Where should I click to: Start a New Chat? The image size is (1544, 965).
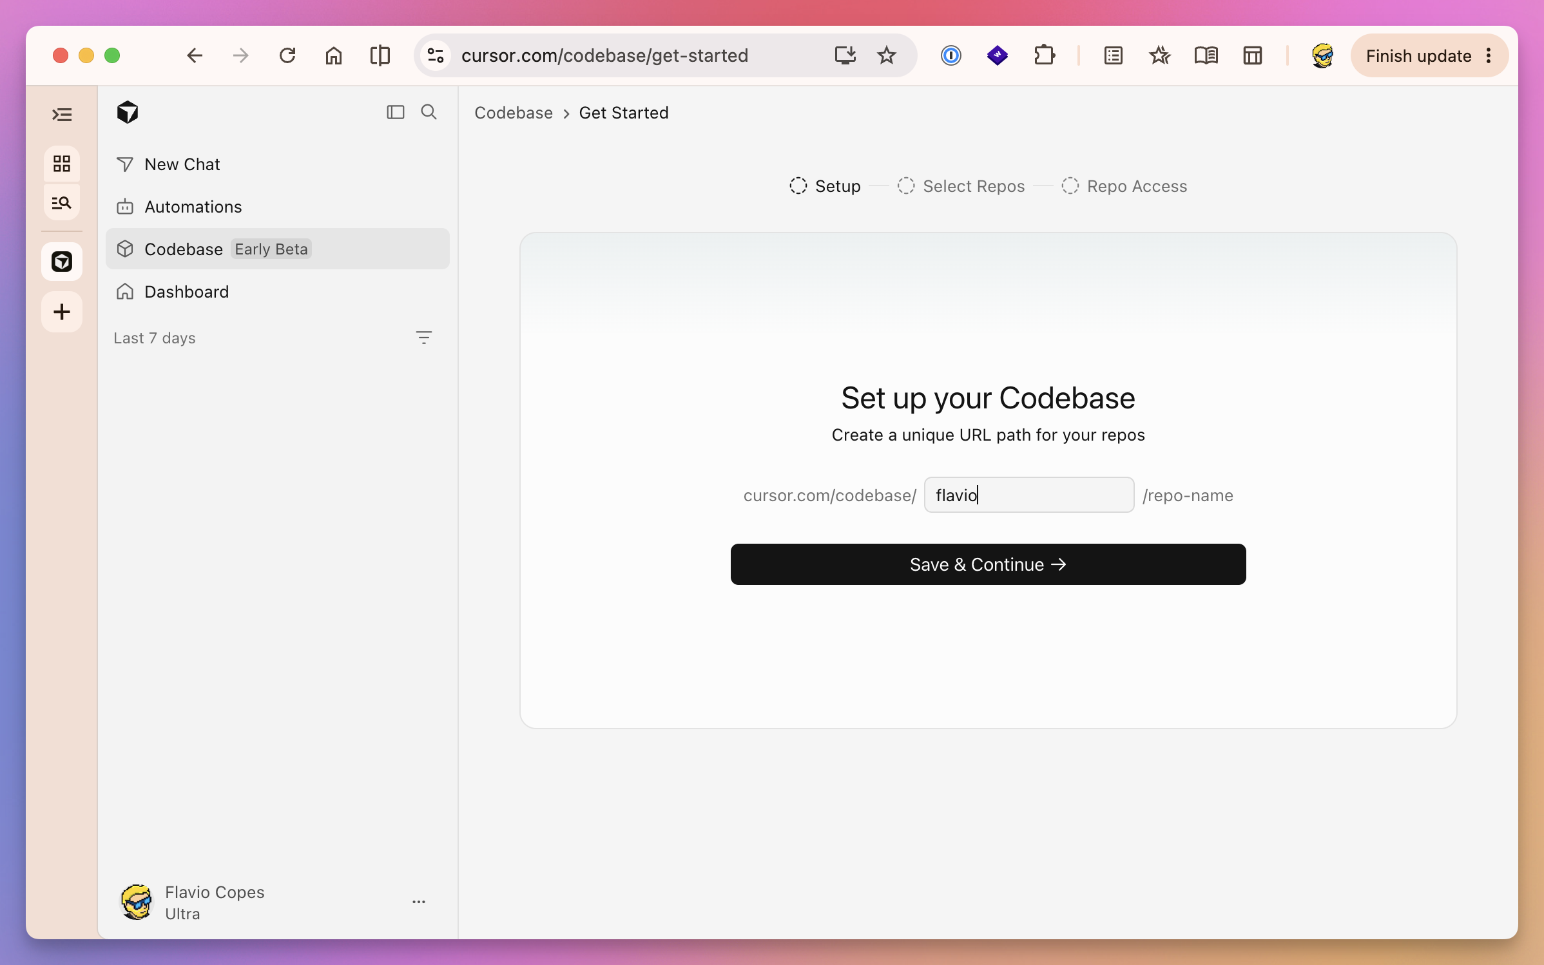click(x=277, y=164)
